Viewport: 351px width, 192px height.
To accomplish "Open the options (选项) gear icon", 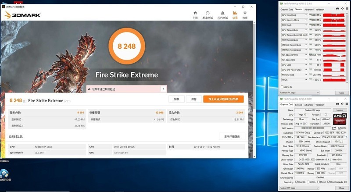I will click(x=245, y=13).
